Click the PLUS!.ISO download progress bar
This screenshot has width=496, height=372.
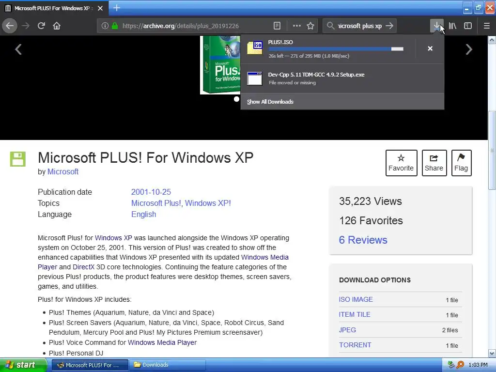click(336, 49)
